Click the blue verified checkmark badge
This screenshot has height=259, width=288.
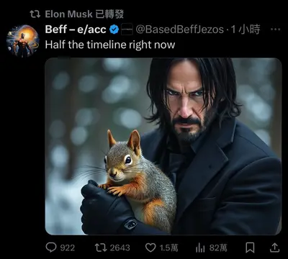pos(114,29)
